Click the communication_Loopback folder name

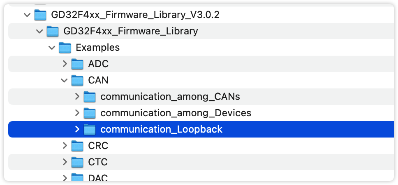pos(161,129)
